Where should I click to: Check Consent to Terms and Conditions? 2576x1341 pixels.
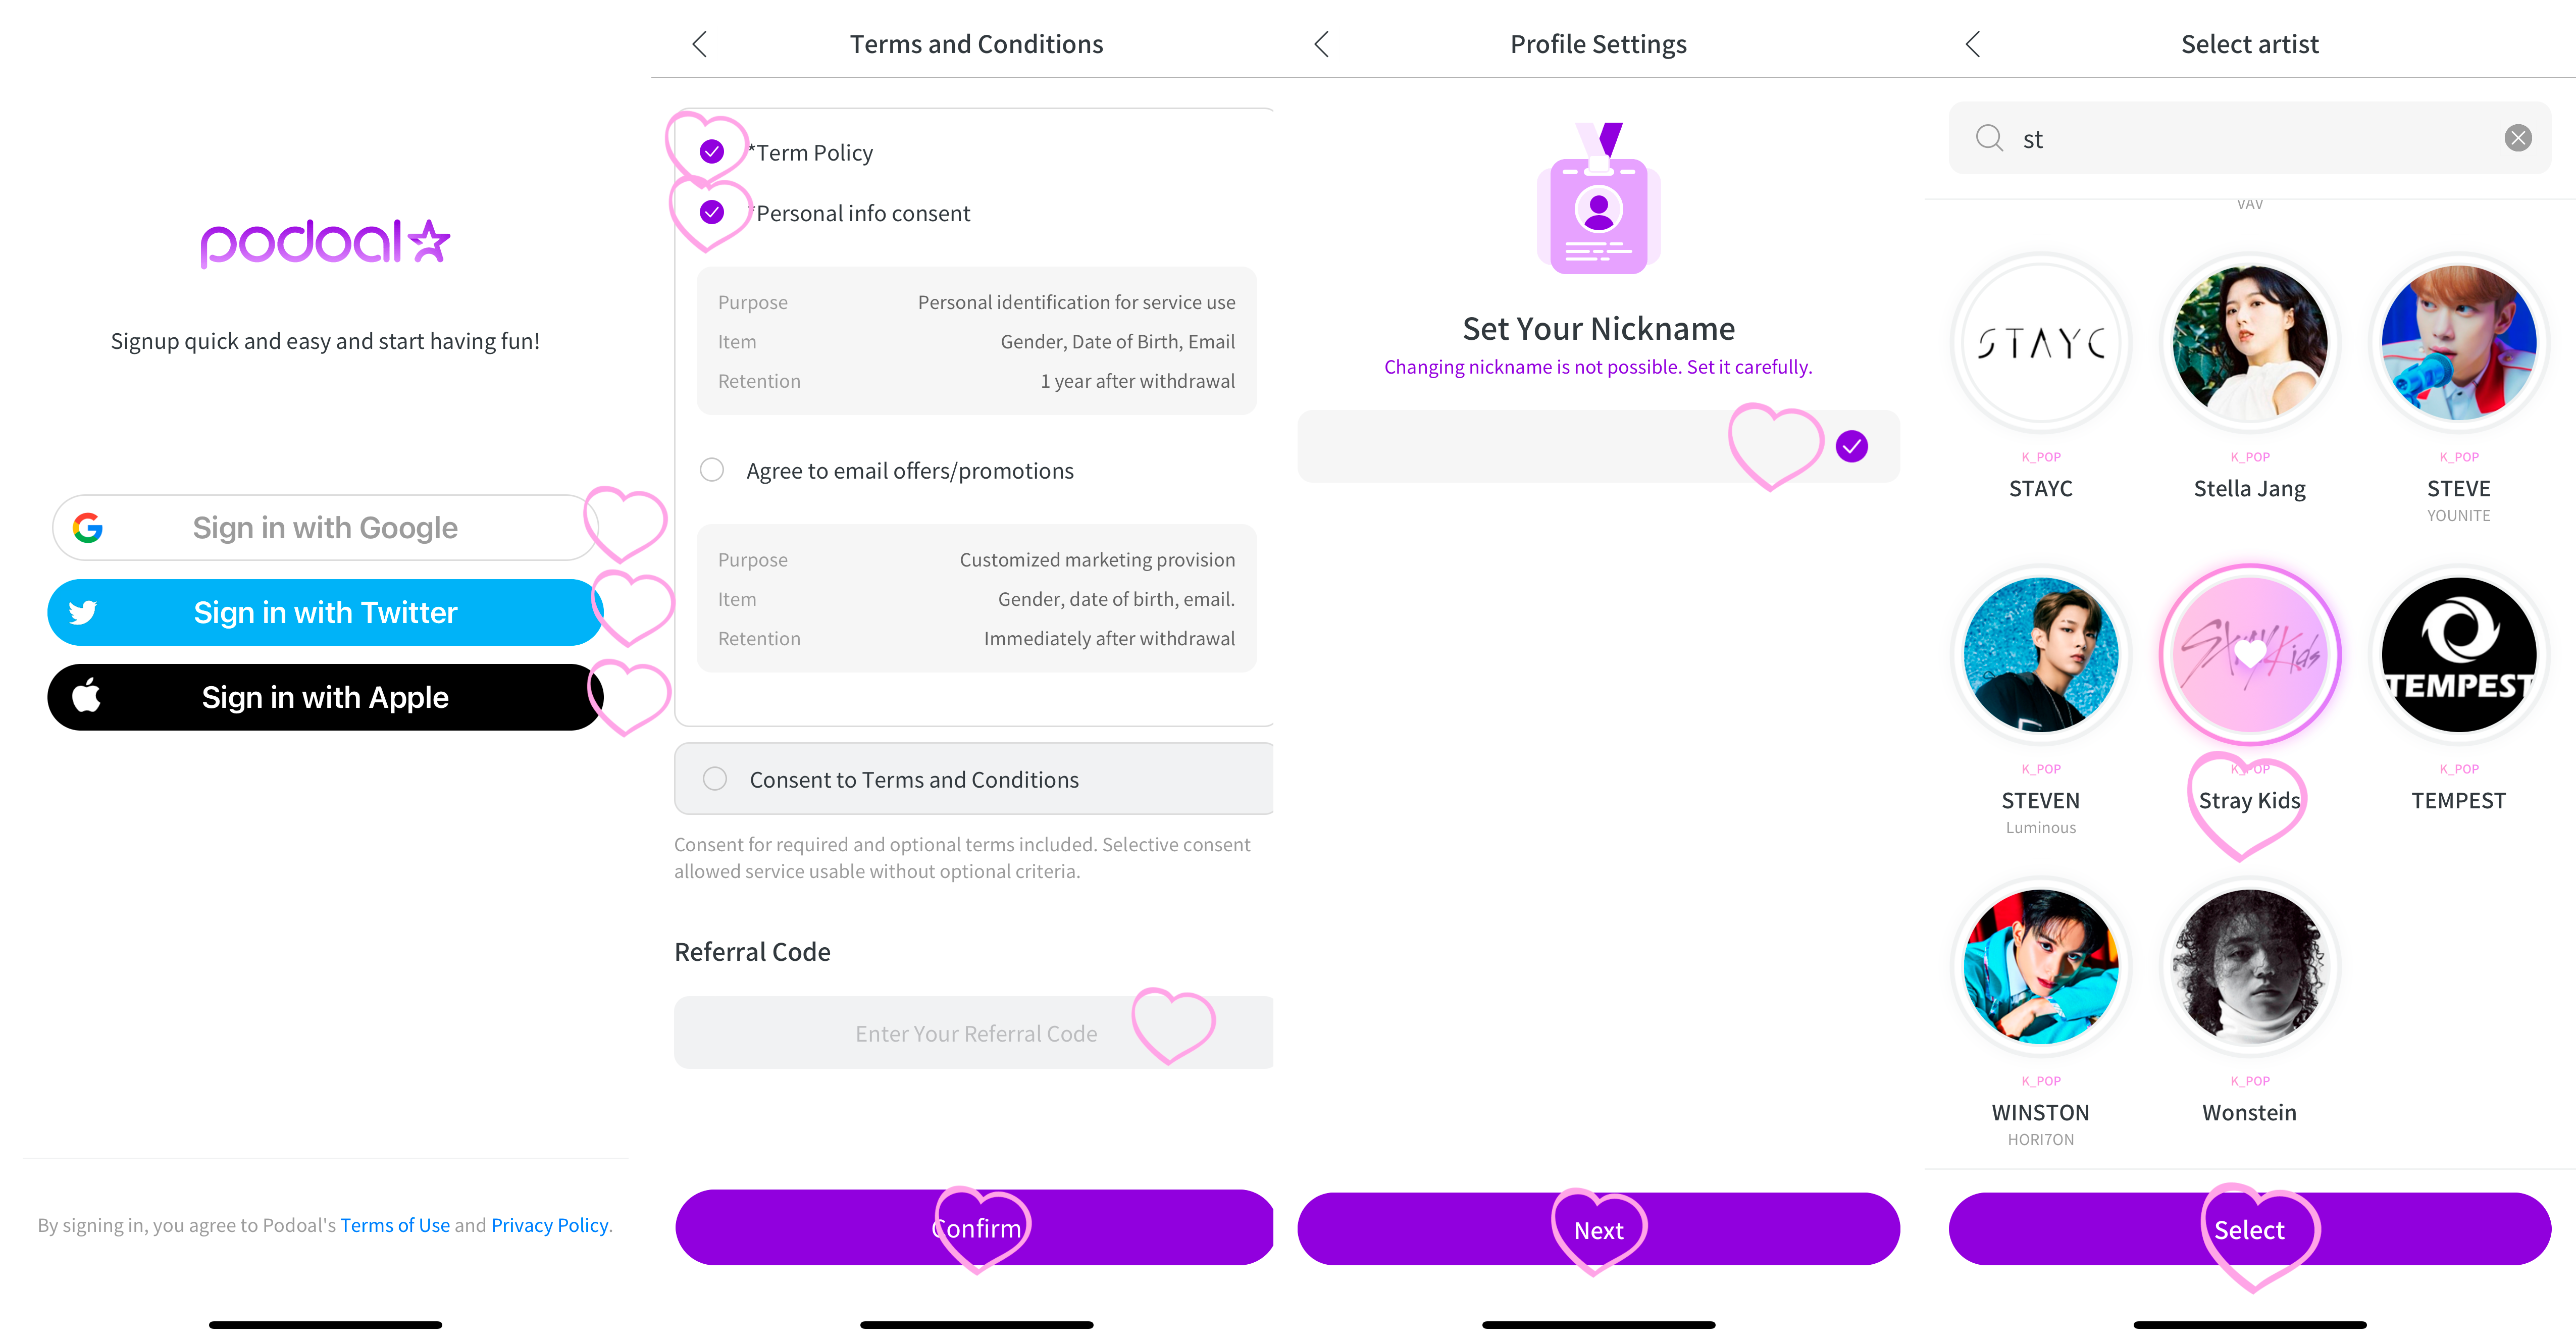pos(715,779)
